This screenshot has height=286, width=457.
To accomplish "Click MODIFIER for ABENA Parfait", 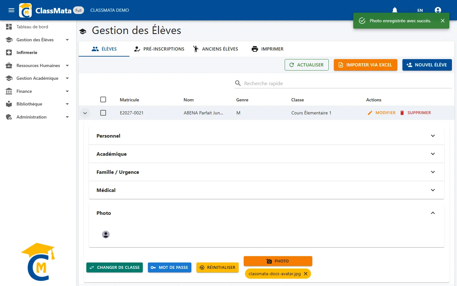I will click(381, 113).
